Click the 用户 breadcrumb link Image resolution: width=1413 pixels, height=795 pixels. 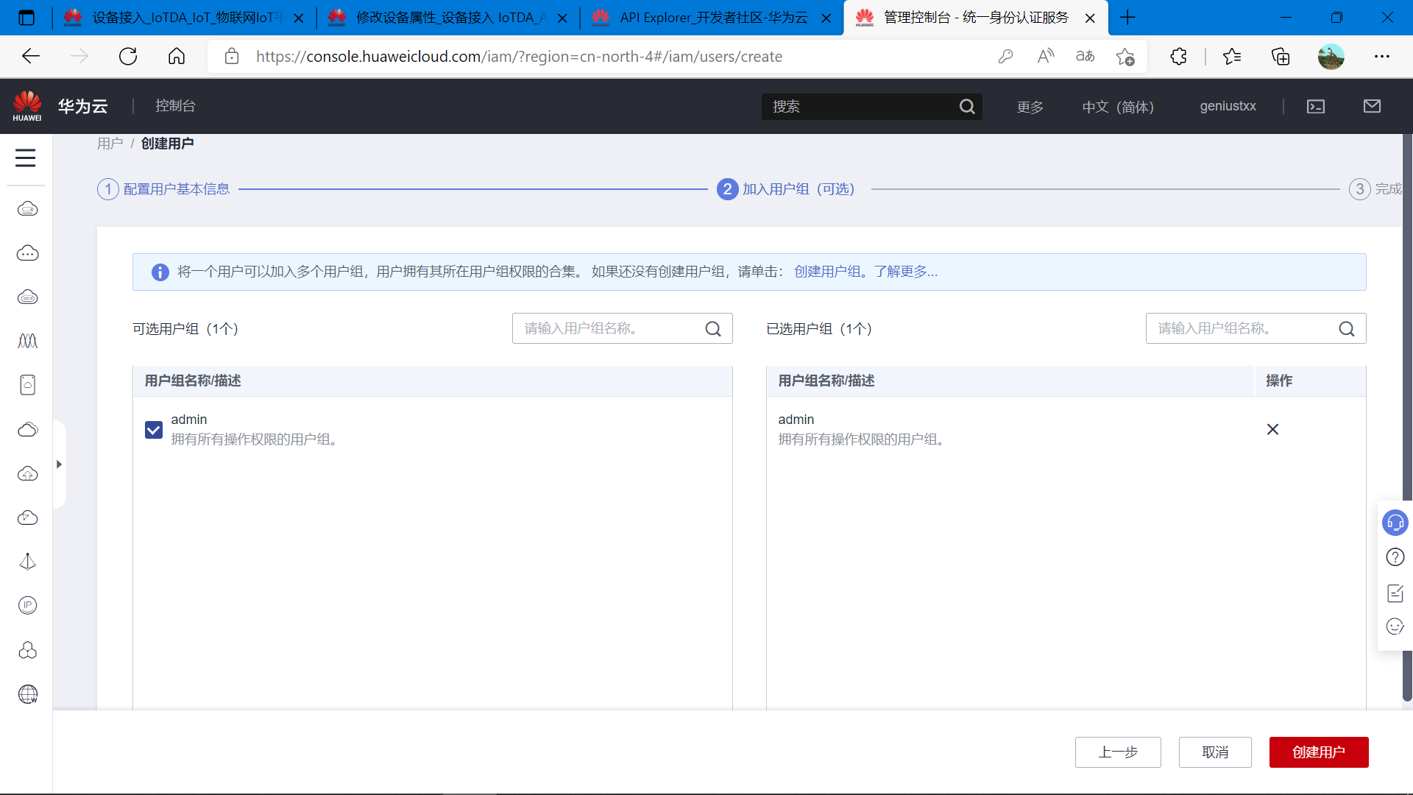point(110,144)
